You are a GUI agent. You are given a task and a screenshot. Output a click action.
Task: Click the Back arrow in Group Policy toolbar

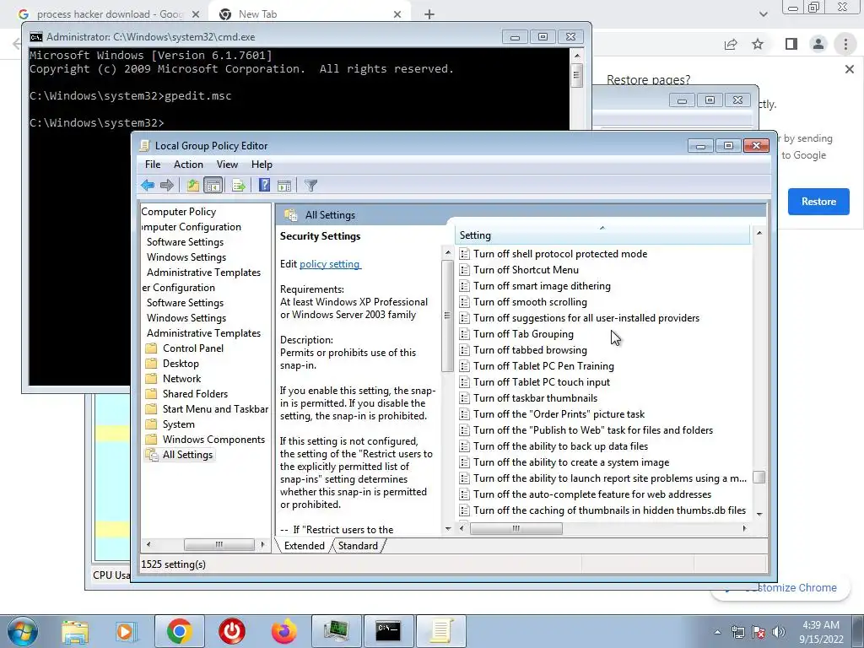[x=147, y=185]
